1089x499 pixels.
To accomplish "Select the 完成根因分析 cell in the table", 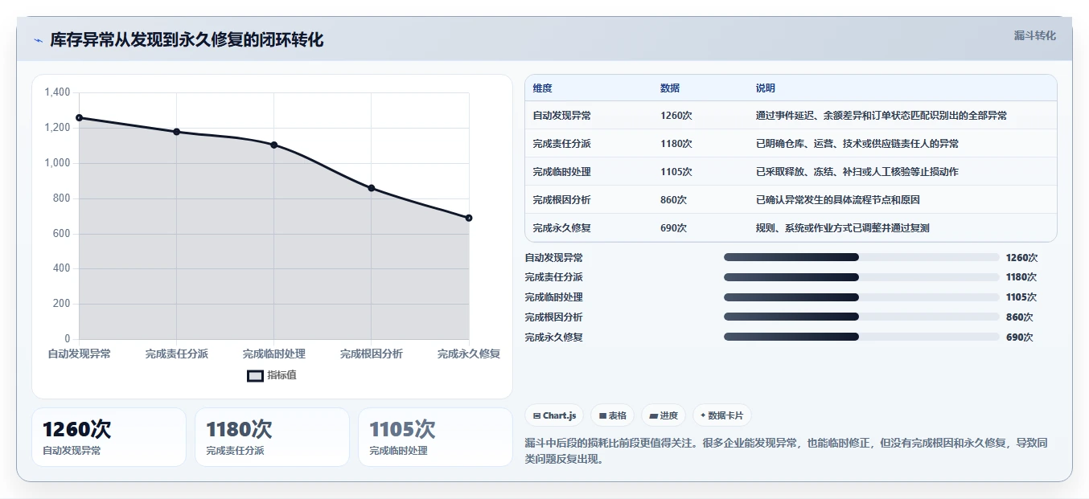I will pos(561,200).
